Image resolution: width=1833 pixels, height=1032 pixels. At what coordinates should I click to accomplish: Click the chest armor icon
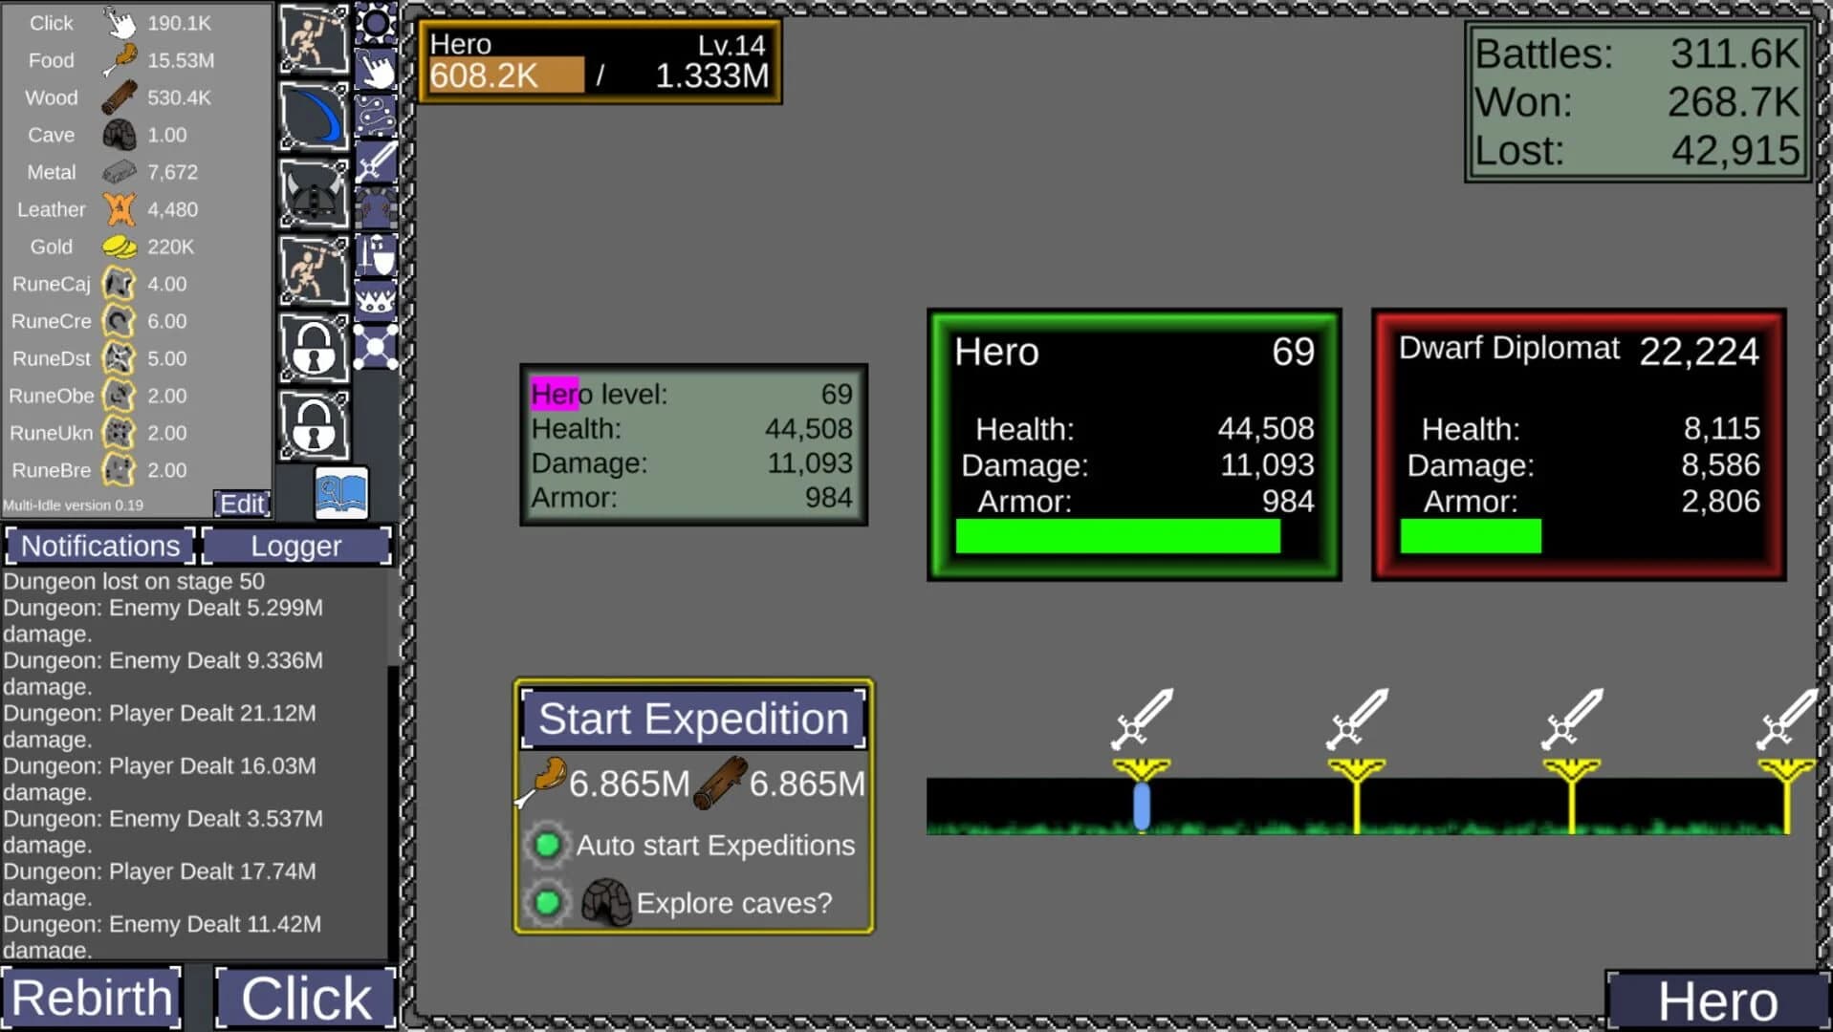tap(376, 205)
